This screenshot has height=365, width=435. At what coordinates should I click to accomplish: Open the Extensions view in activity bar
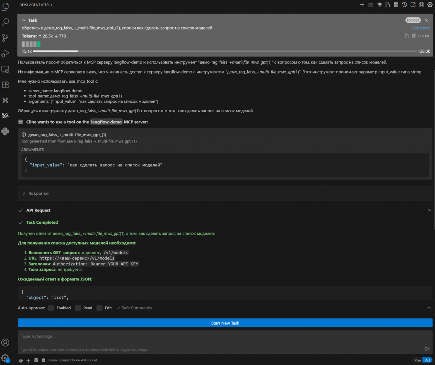point(5,85)
